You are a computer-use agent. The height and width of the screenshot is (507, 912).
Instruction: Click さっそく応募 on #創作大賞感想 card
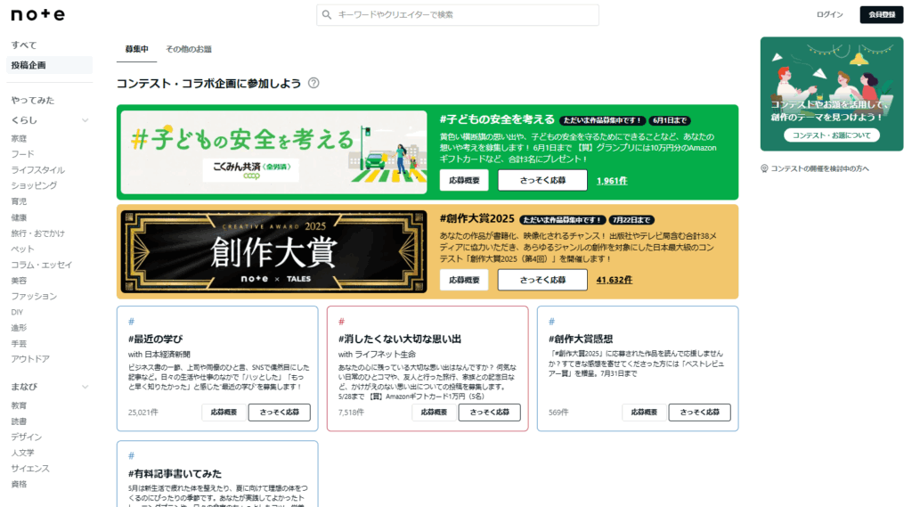tap(699, 413)
